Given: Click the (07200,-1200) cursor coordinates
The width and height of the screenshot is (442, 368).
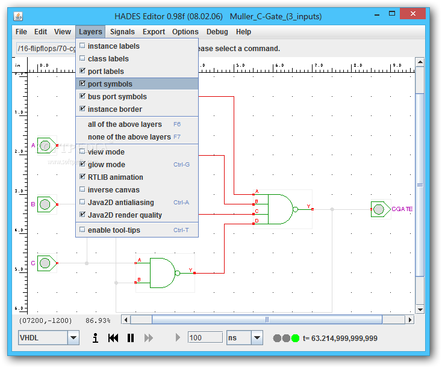Looking at the screenshot, I should point(45,320).
